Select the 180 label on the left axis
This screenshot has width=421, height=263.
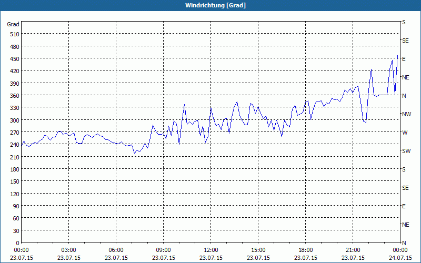coord(15,169)
